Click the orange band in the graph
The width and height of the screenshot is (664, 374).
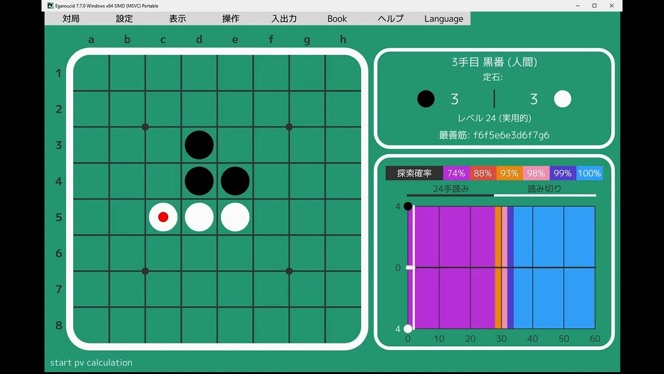(x=498, y=268)
